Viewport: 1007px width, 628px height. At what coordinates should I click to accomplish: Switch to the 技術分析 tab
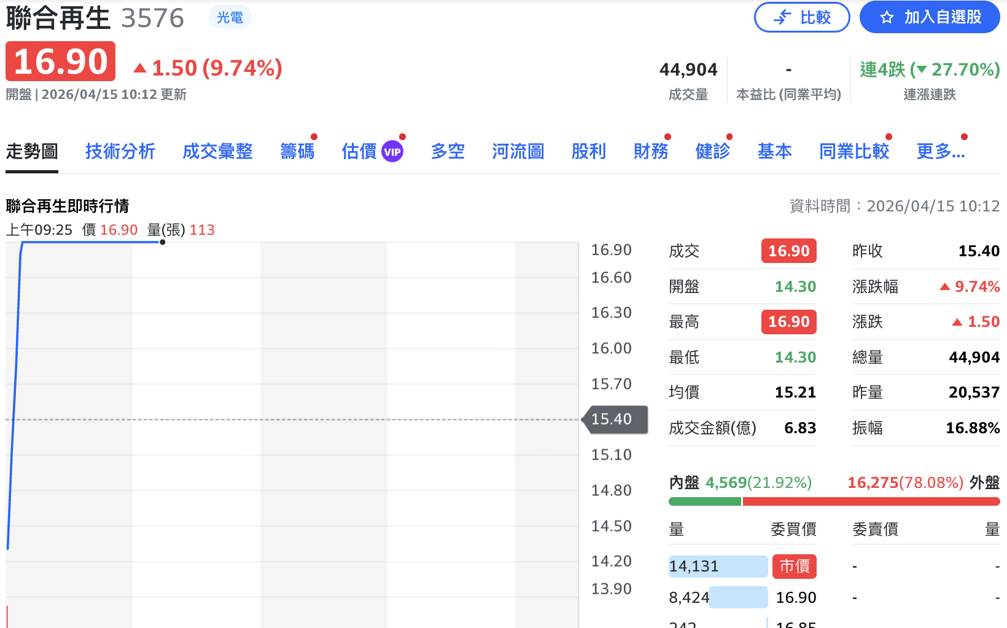[x=120, y=151]
